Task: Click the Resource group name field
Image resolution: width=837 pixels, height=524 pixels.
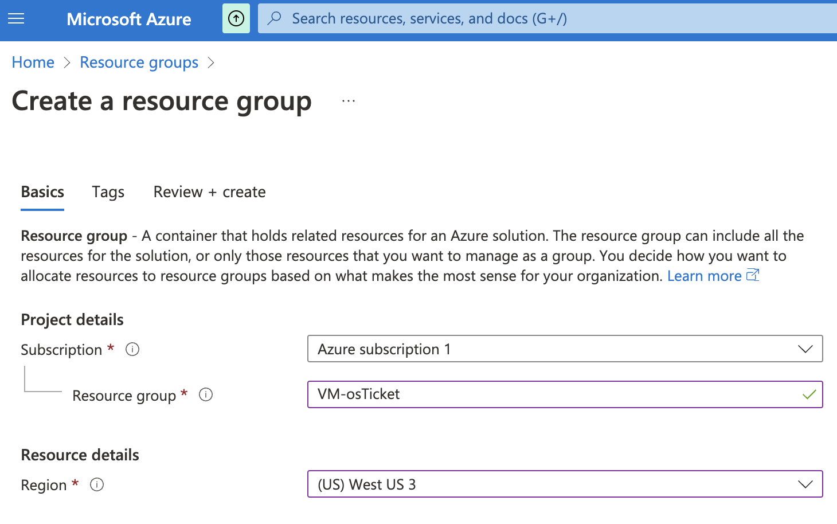Action: (x=550, y=394)
